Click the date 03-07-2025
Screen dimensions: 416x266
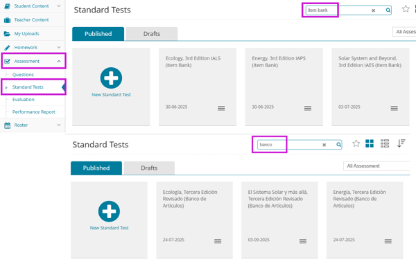pyautogui.click(x=349, y=107)
